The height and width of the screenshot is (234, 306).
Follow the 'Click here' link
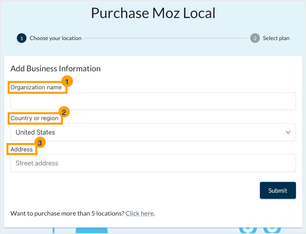140,214
